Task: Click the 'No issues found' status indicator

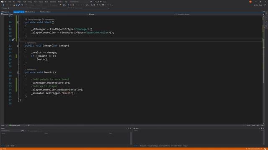Action: (15, 125)
